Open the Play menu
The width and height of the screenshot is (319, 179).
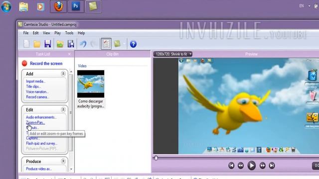(58, 33)
